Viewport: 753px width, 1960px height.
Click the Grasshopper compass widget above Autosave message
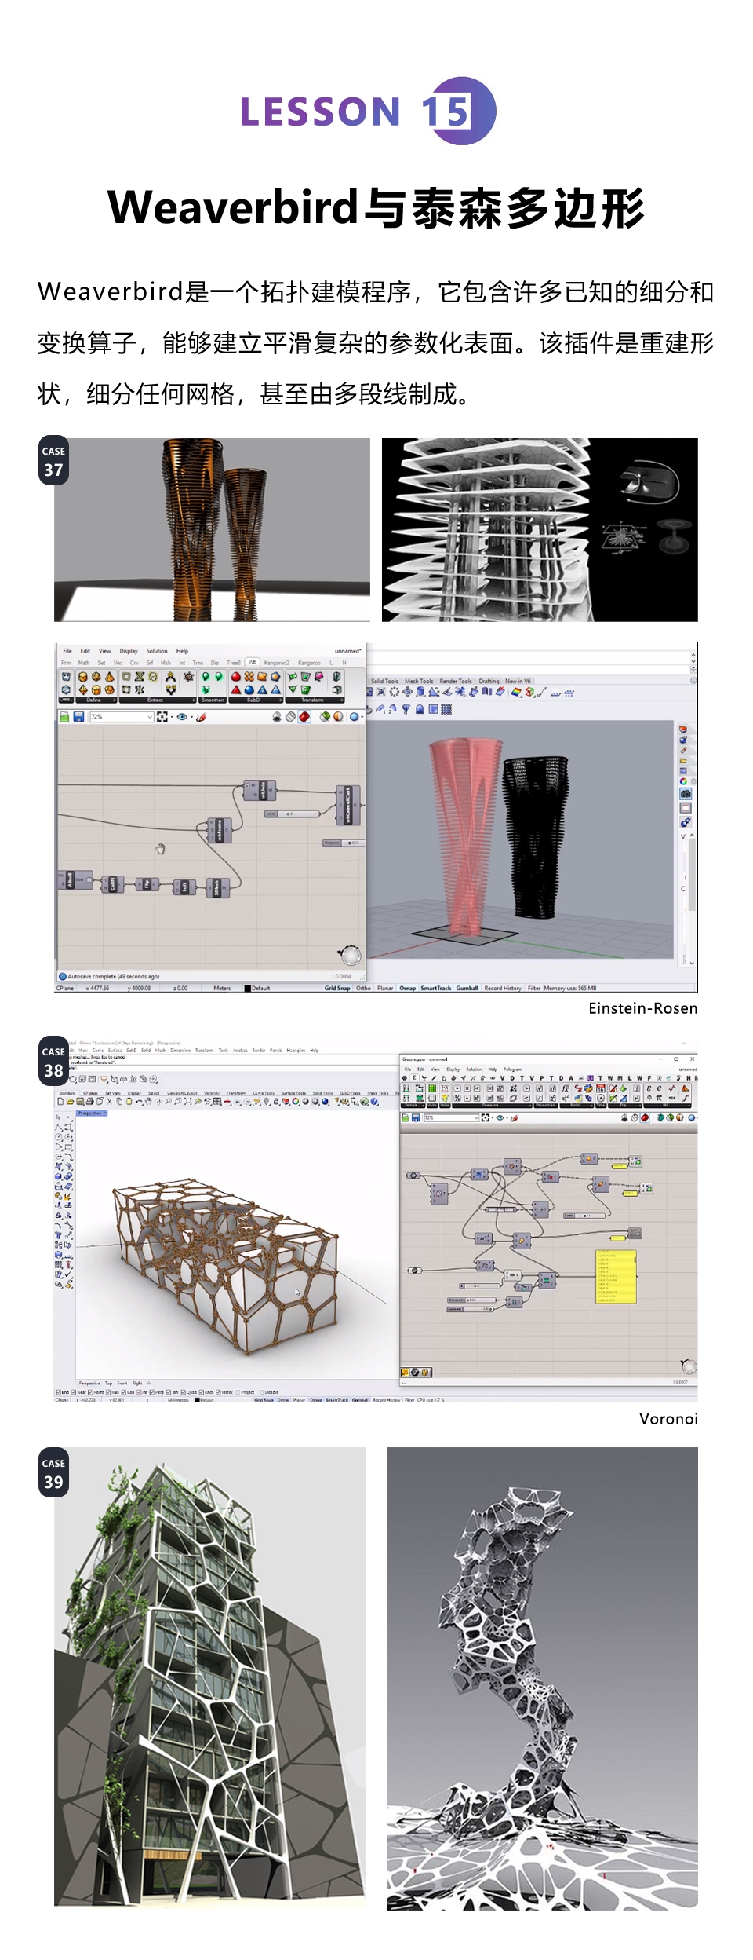(x=350, y=955)
